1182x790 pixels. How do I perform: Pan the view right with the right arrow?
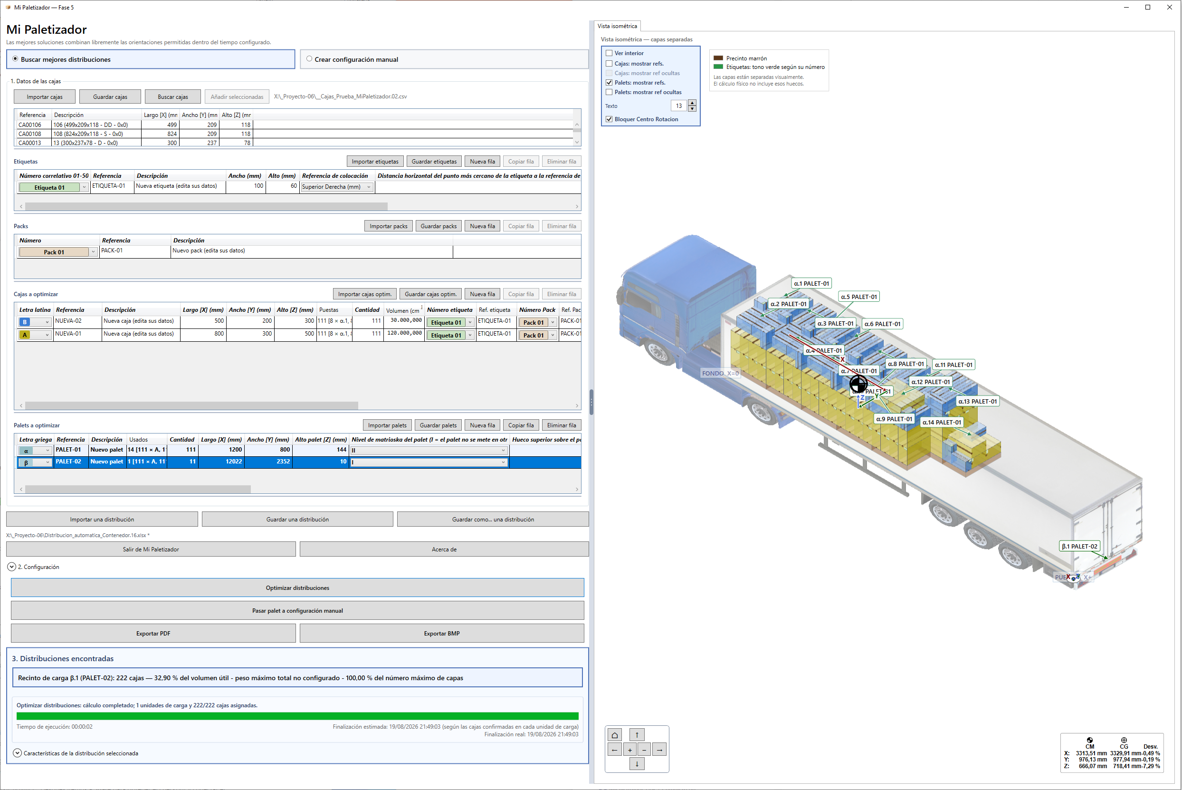pyautogui.click(x=659, y=750)
